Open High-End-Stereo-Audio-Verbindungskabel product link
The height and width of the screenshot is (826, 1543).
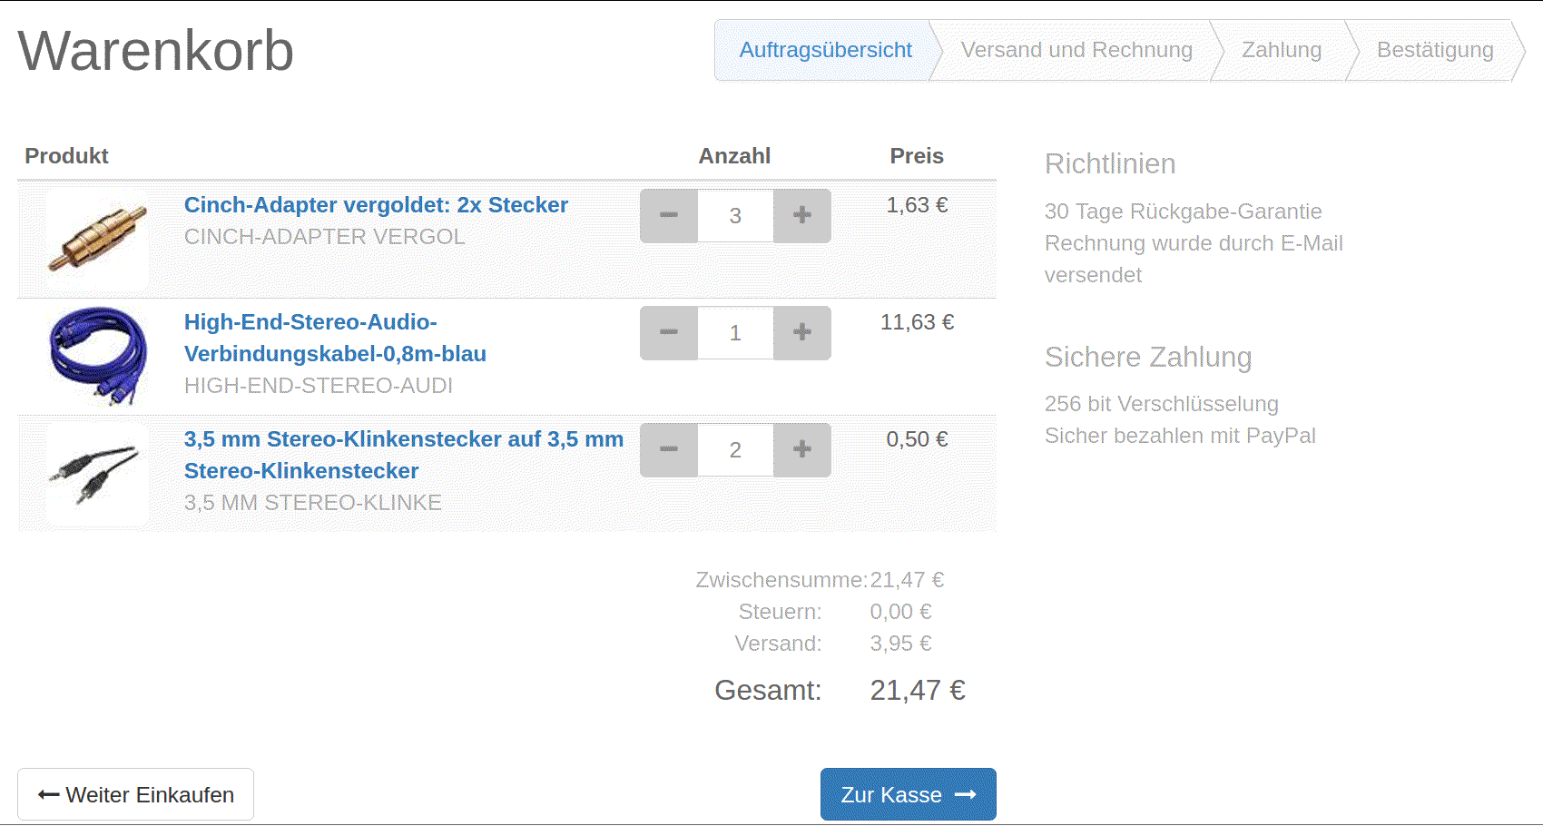click(x=335, y=338)
